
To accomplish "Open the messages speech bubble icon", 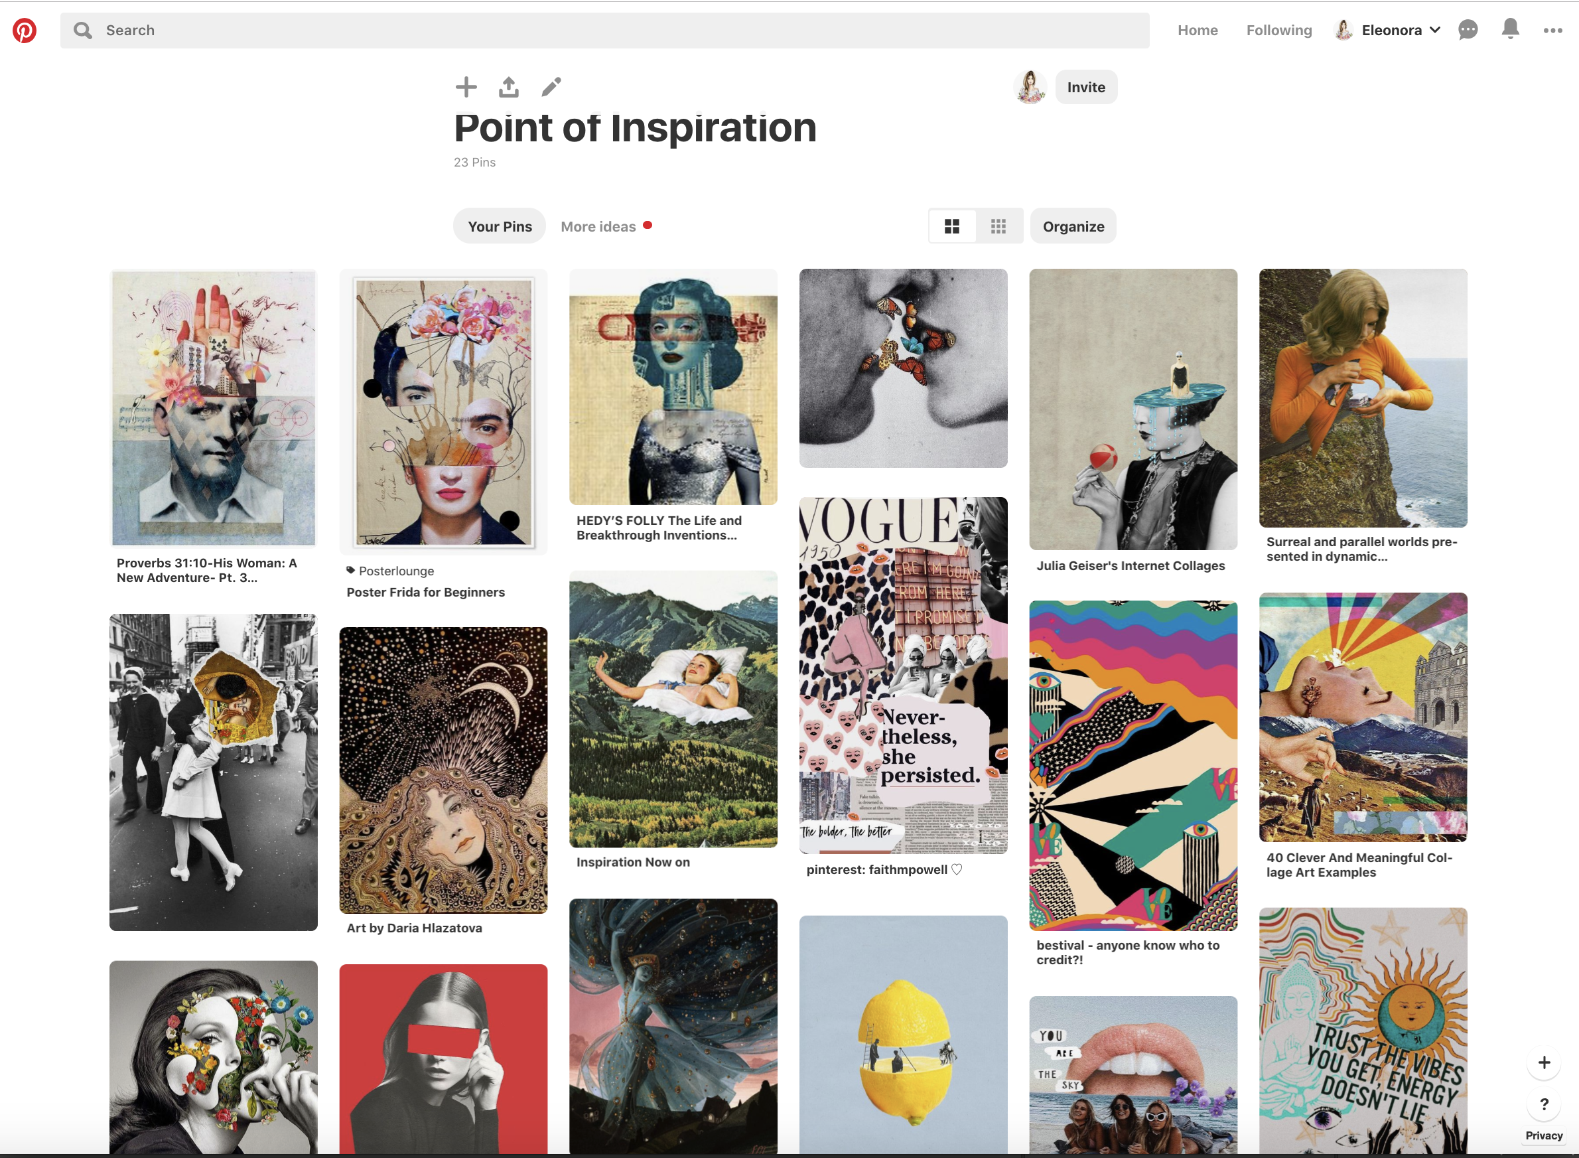I will click(x=1468, y=30).
